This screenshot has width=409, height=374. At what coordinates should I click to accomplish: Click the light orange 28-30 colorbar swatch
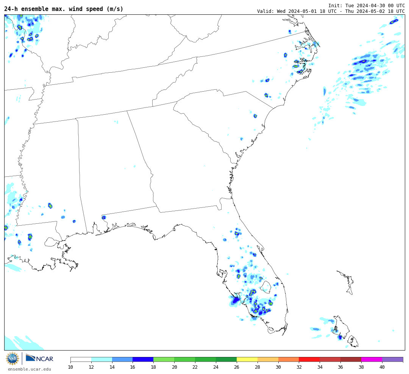268,360
